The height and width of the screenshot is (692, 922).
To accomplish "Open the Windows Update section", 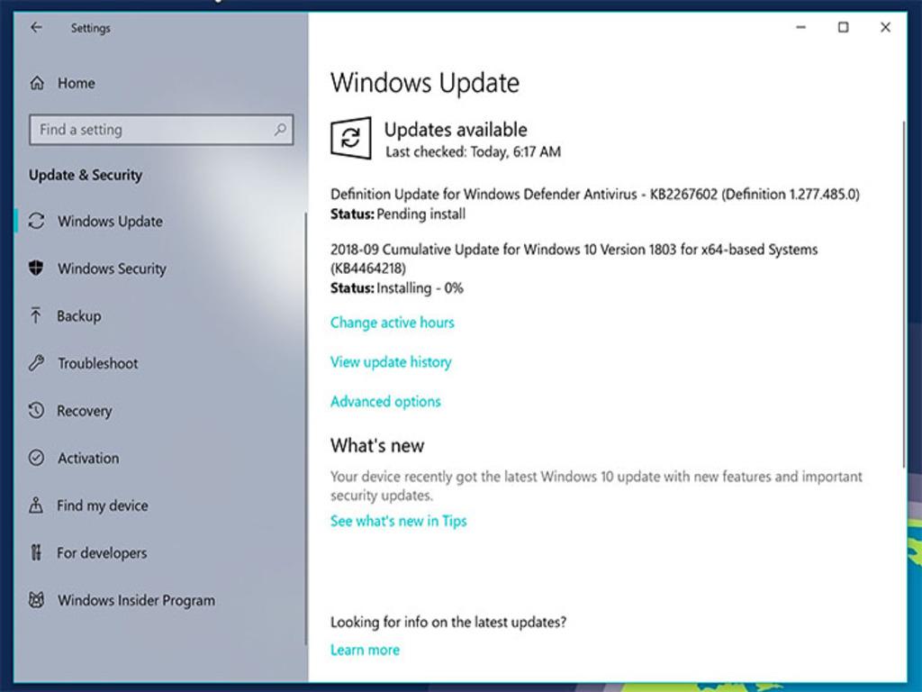I will tap(110, 222).
